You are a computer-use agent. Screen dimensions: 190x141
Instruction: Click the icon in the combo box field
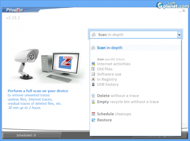tap(94, 35)
